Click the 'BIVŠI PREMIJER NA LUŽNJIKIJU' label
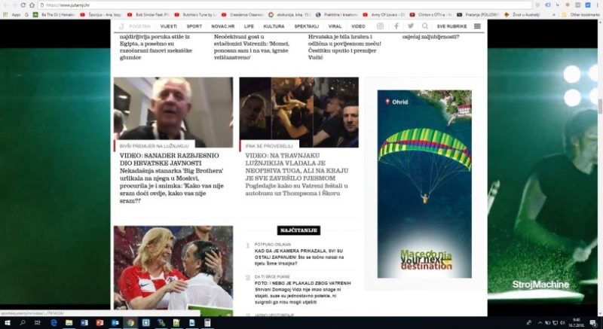The height and width of the screenshot is (329, 603). point(155,146)
